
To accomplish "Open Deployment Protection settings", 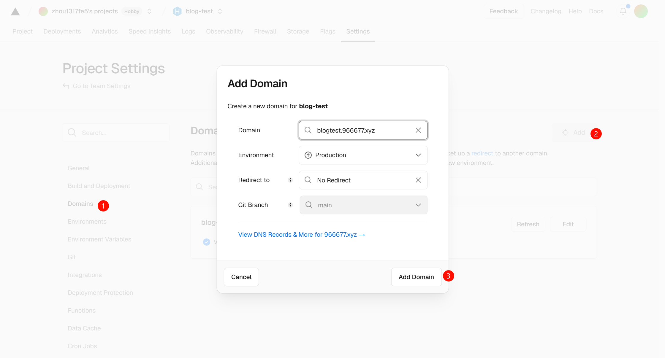I will (x=100, y=293).
